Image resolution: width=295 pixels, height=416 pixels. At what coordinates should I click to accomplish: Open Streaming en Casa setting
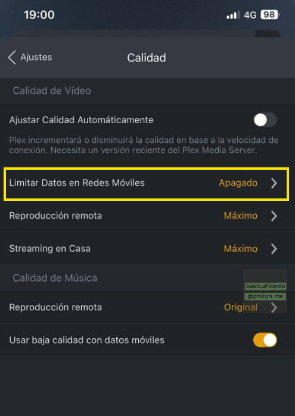147,249
